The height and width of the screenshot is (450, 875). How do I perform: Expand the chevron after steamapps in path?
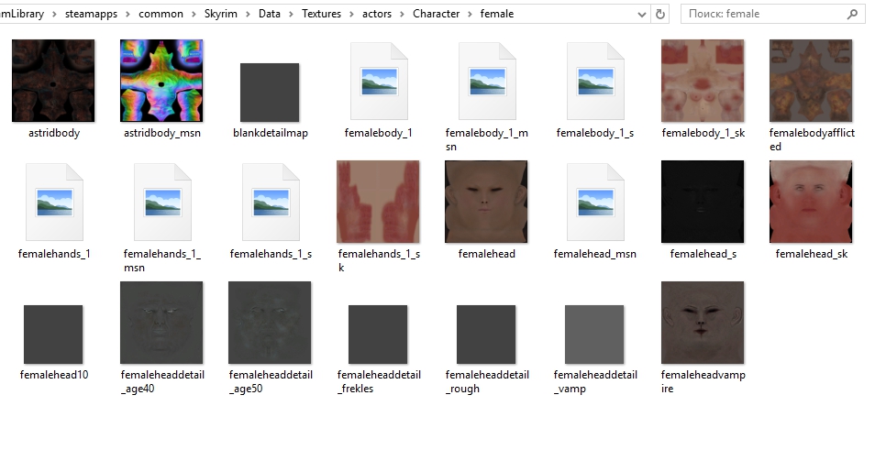point(127,15)
